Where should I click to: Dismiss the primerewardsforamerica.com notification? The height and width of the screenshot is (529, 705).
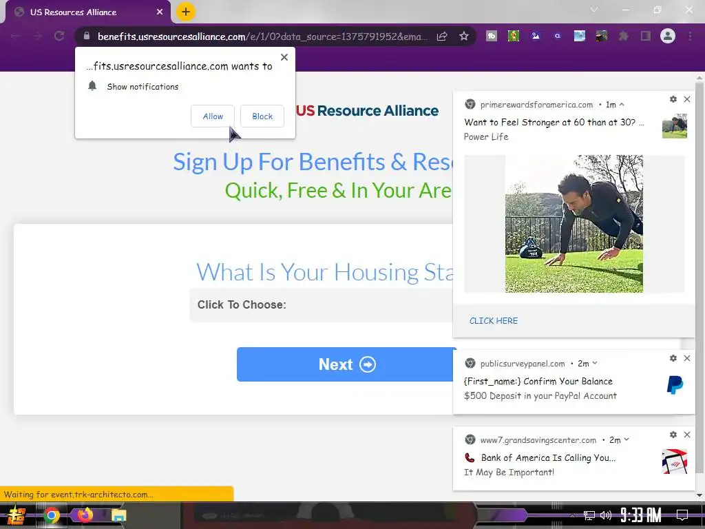tap(687, 99)
